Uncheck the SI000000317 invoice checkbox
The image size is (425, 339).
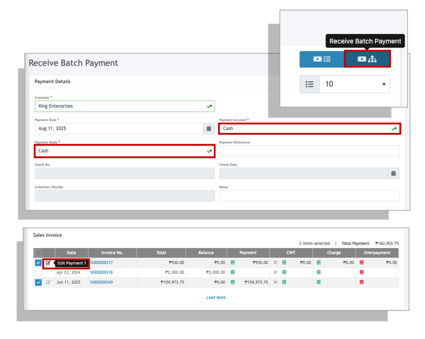[38, 263]
